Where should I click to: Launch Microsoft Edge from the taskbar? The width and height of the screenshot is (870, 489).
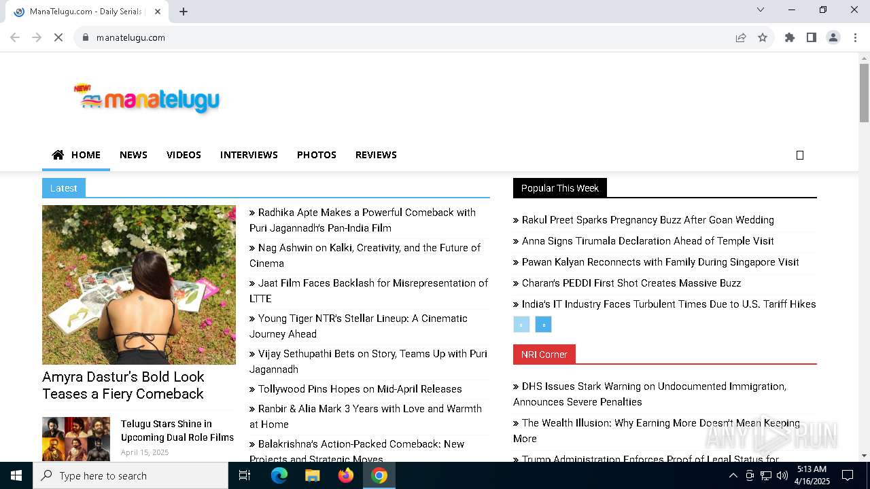point(279,475)
